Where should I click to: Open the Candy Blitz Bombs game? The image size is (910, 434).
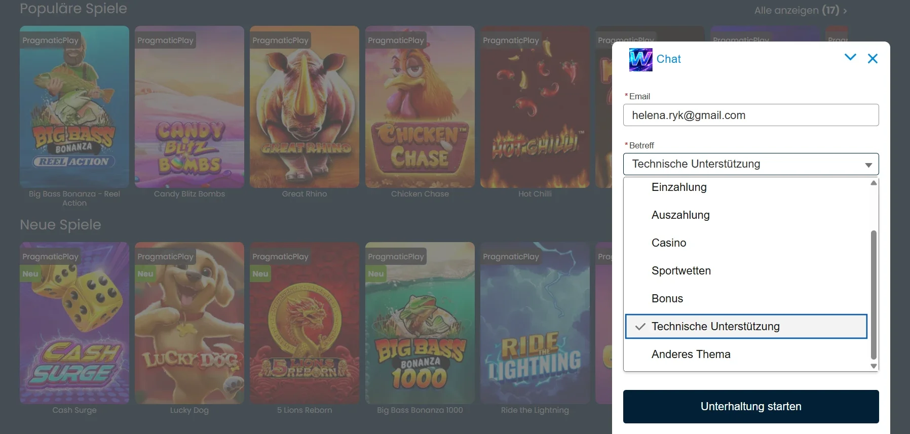[x=189, y=107]
